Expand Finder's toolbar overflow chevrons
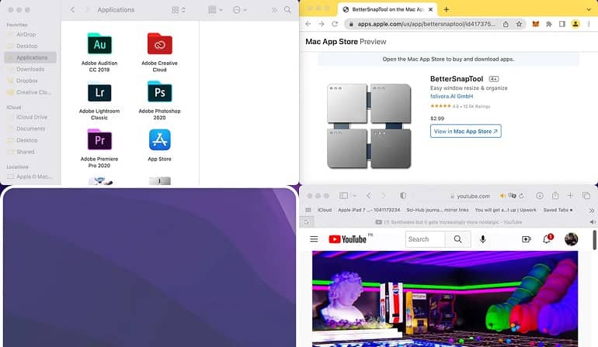Screen dimensions: 598x347 (274, 10)
